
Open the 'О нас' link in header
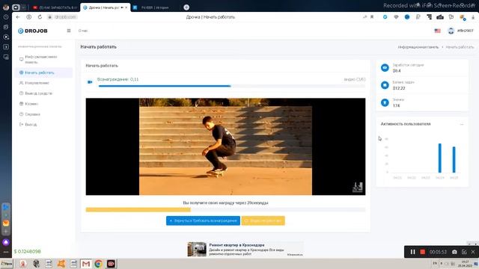click(x=83, y=31)
